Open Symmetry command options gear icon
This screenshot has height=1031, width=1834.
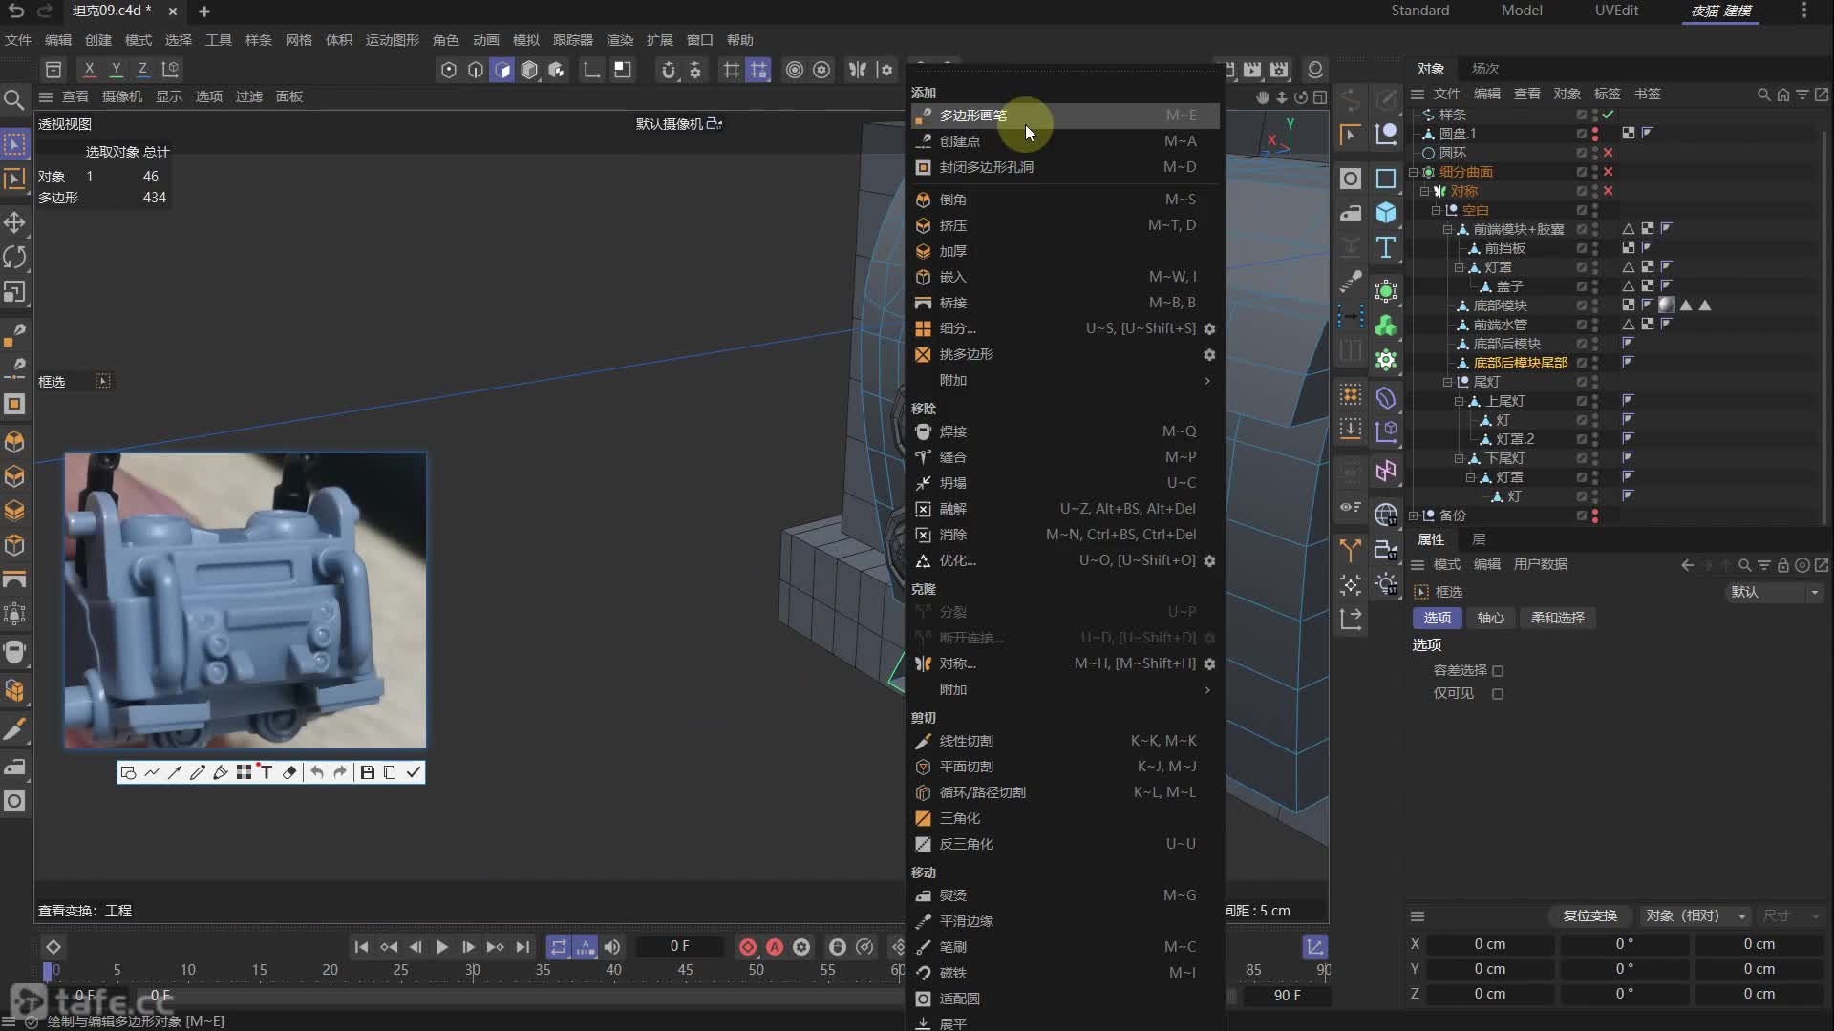click(x=1209, y=663)
